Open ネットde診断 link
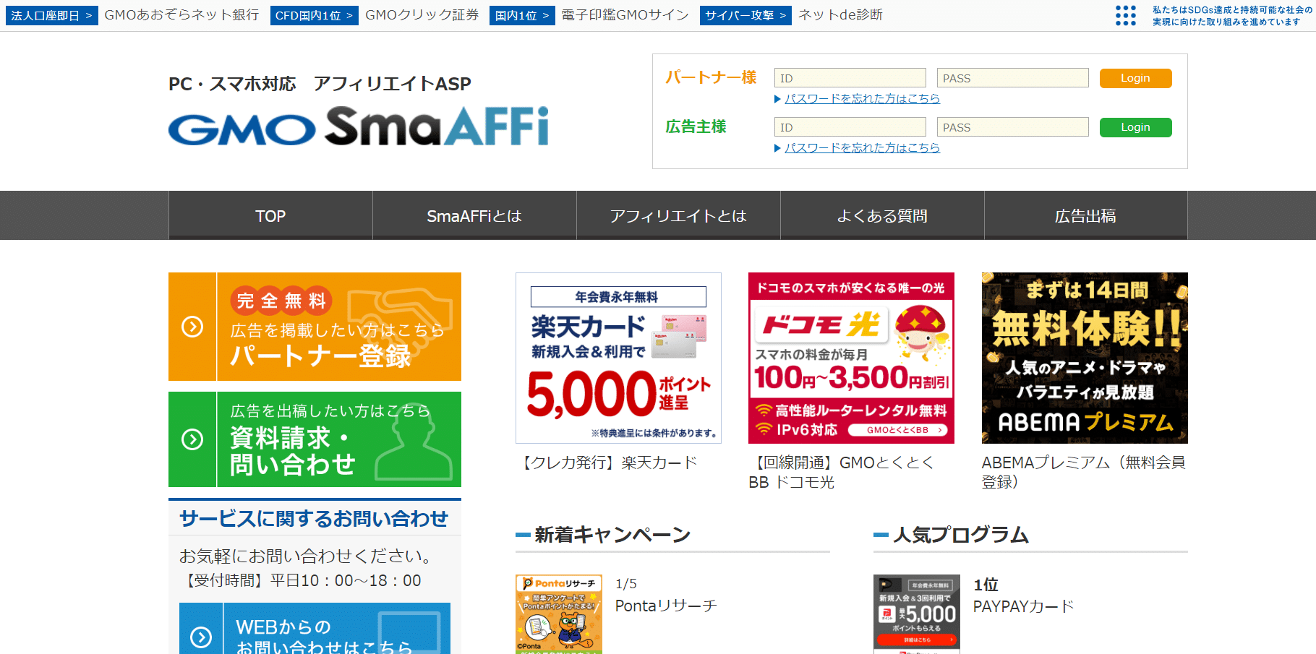 840,15
